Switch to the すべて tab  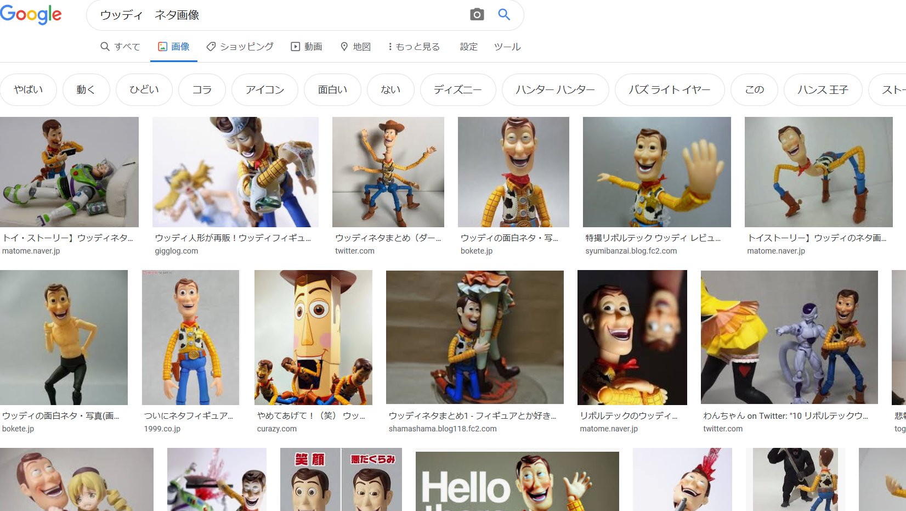point(120,47)
